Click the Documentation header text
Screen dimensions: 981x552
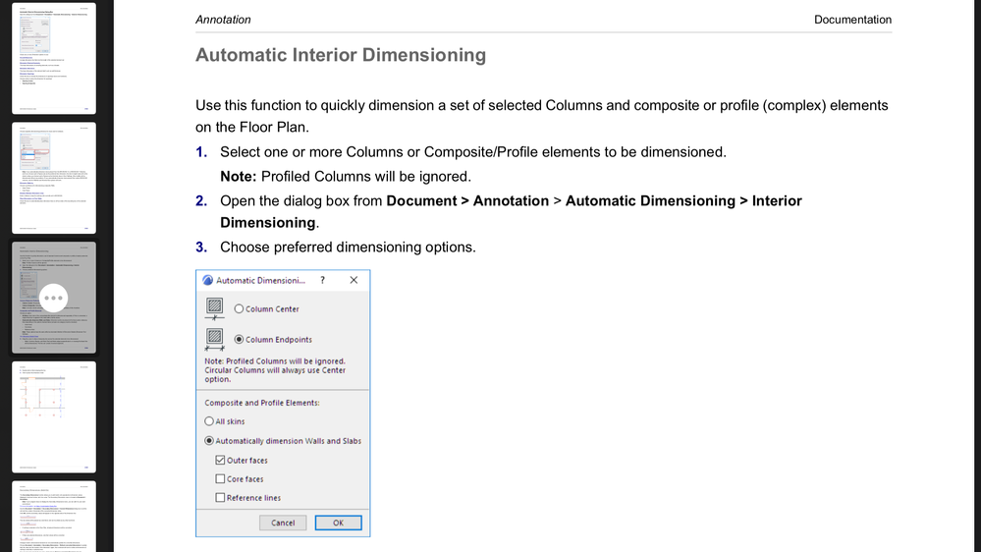coord(852,20)
